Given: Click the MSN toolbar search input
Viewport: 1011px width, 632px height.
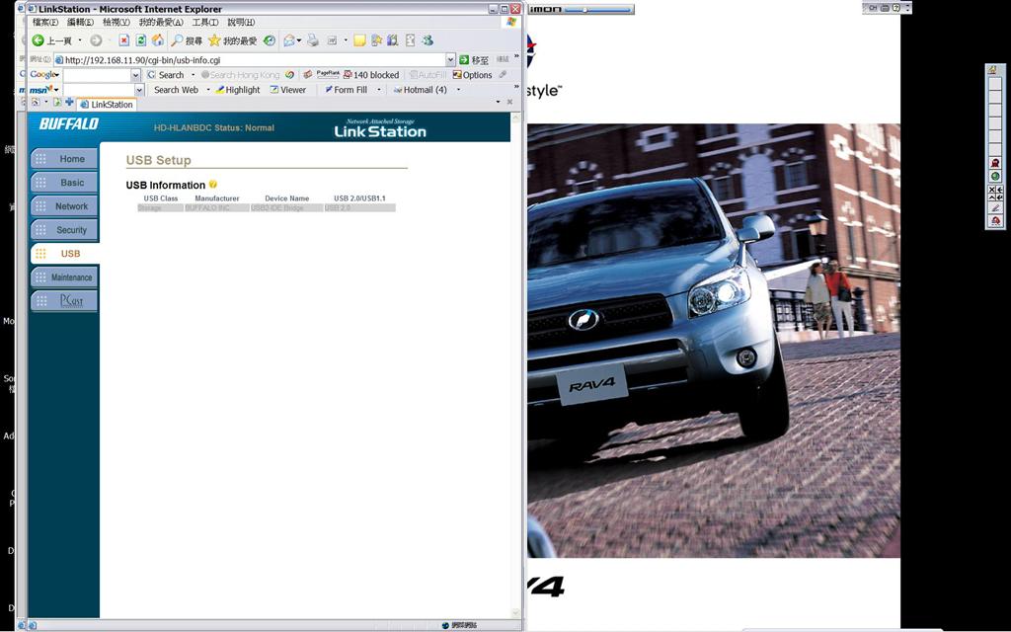Looking at the screenshot, I should [99, 90].
